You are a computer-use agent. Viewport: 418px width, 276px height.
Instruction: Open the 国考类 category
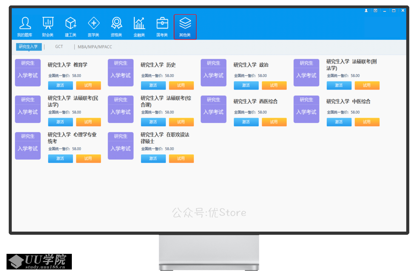(162, 27)
